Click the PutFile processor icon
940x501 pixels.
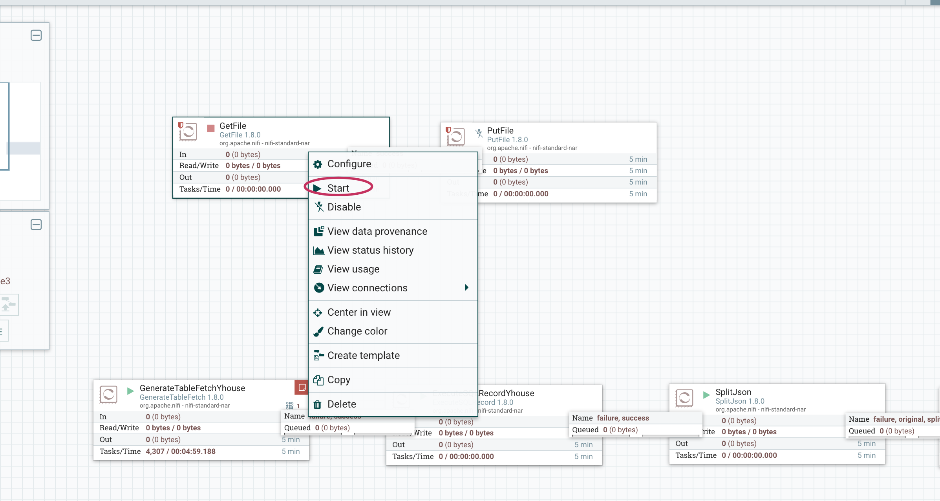[x=455, y=137]
